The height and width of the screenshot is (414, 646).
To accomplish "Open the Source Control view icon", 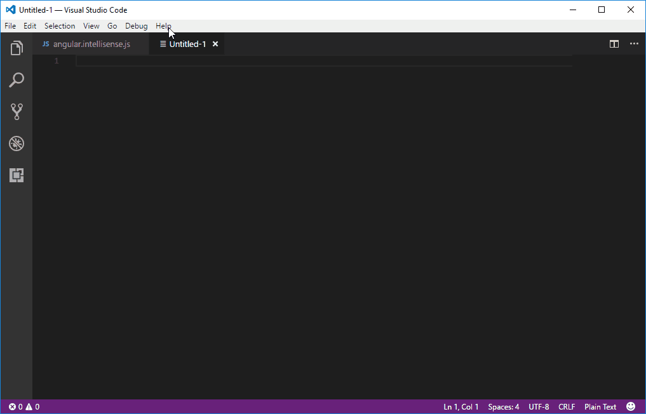I will pos(17,112).
